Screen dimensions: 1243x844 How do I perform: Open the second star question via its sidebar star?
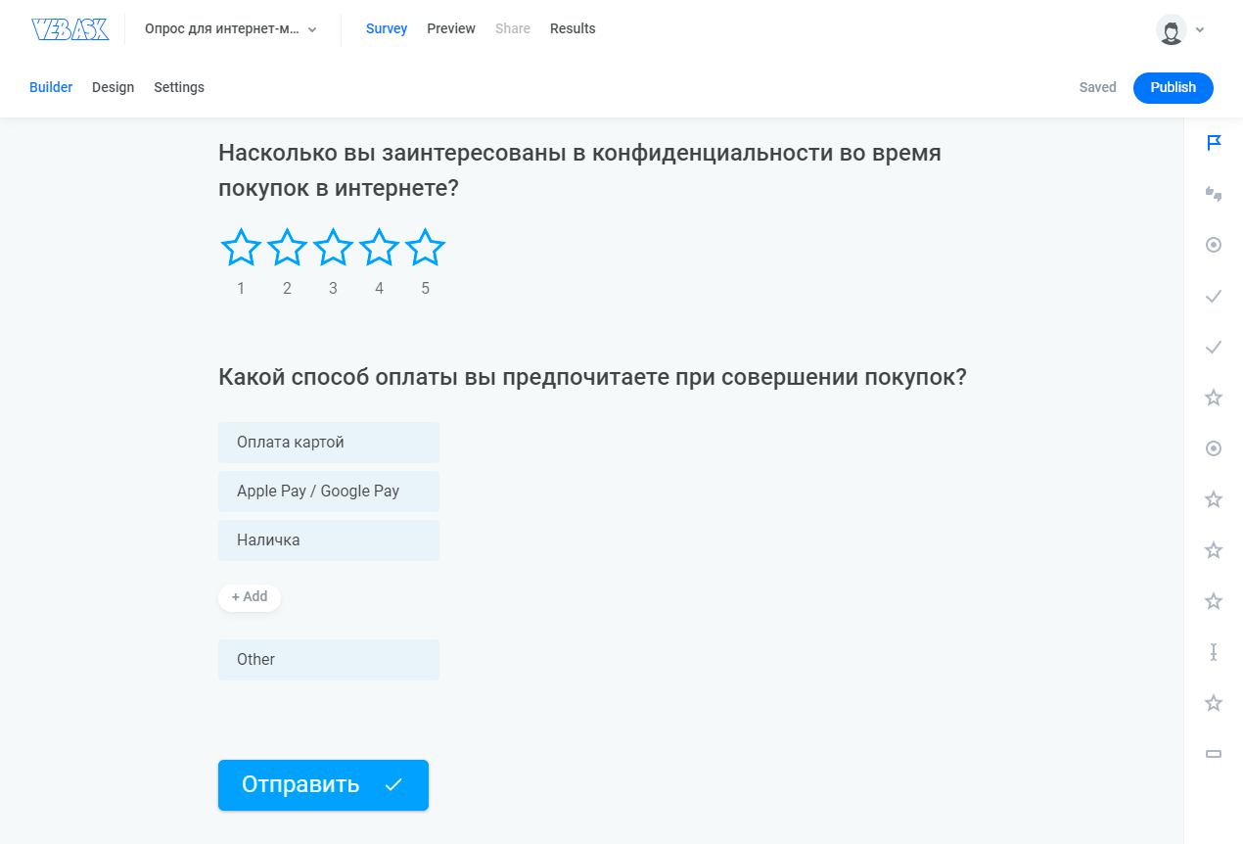(x=1214, y=499)
